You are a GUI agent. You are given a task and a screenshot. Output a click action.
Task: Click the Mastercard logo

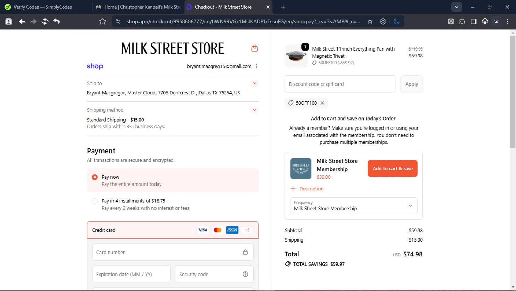click(217, 230)
